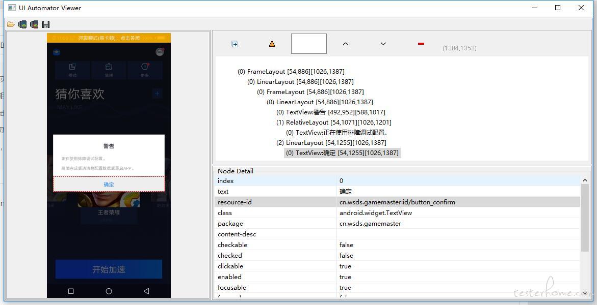The width and height of the screenshot is (597, 305).
Task: Expand all tree nodes with the plus icon
Action: coord(235,44)
